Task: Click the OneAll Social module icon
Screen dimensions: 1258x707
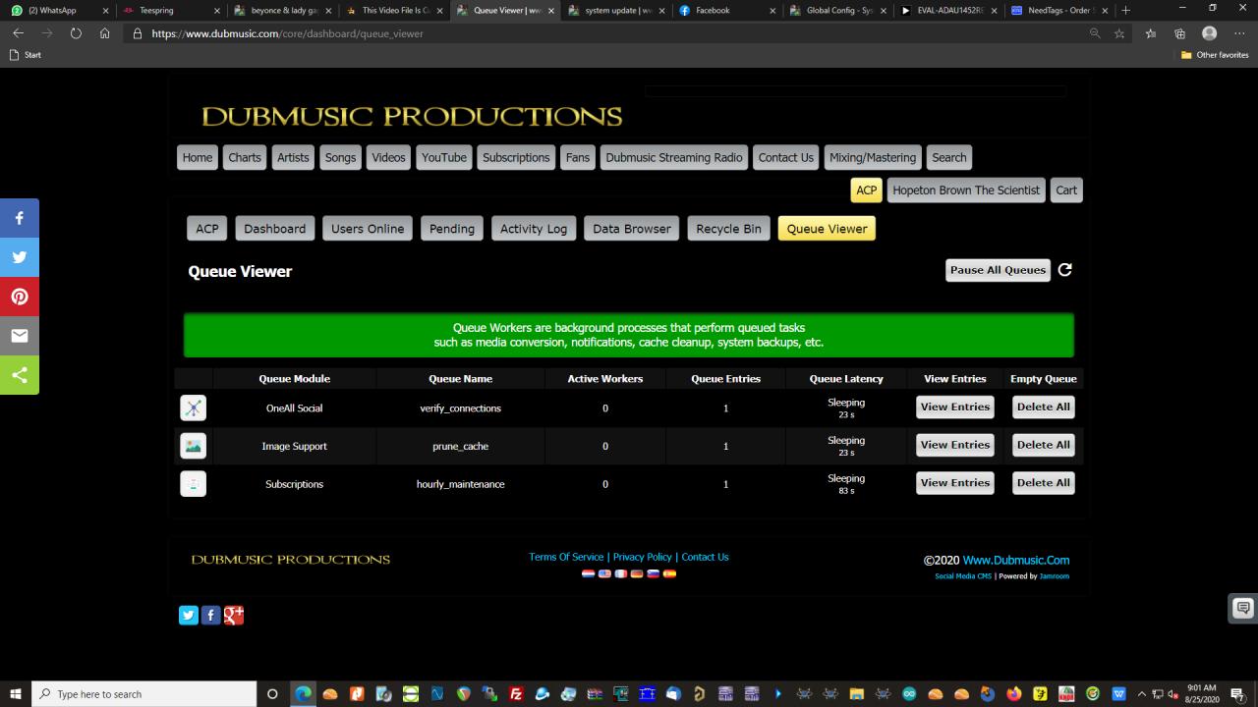Action: [193, 408]
